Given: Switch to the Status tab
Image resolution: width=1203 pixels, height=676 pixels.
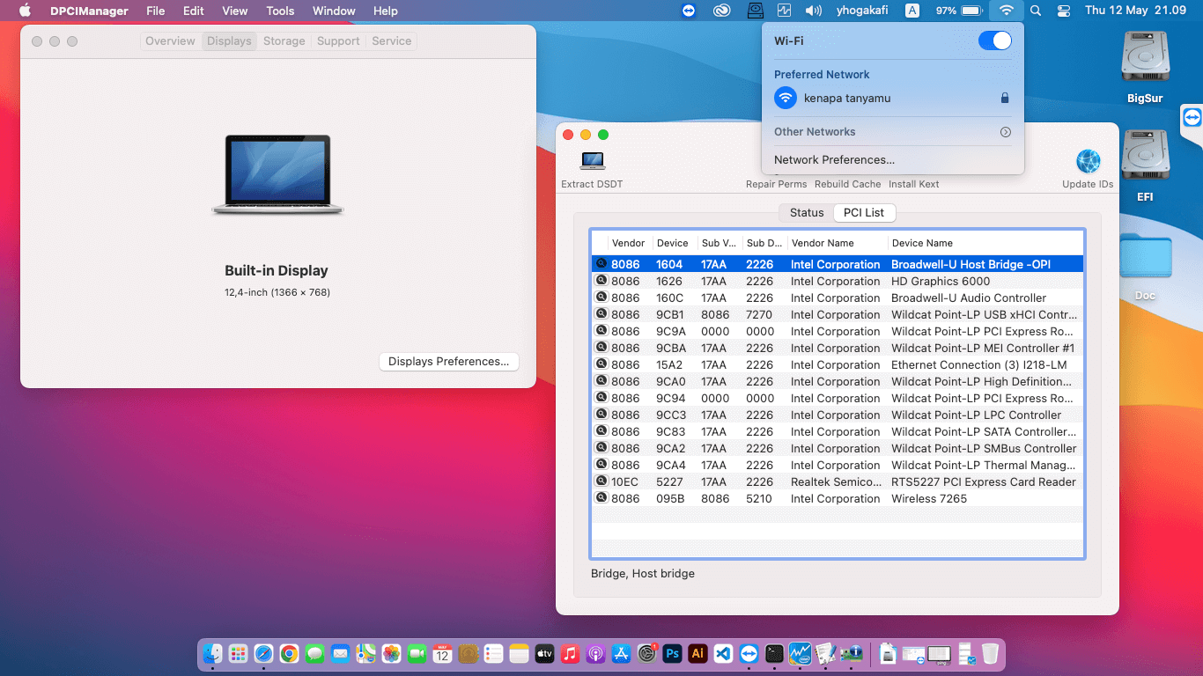Looking at the screenshot, I should click(806, 213).
